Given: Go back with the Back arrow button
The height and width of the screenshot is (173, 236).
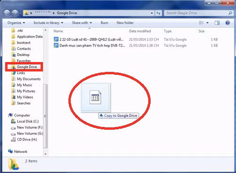Looking at the screenshot, I should [7, 13].
